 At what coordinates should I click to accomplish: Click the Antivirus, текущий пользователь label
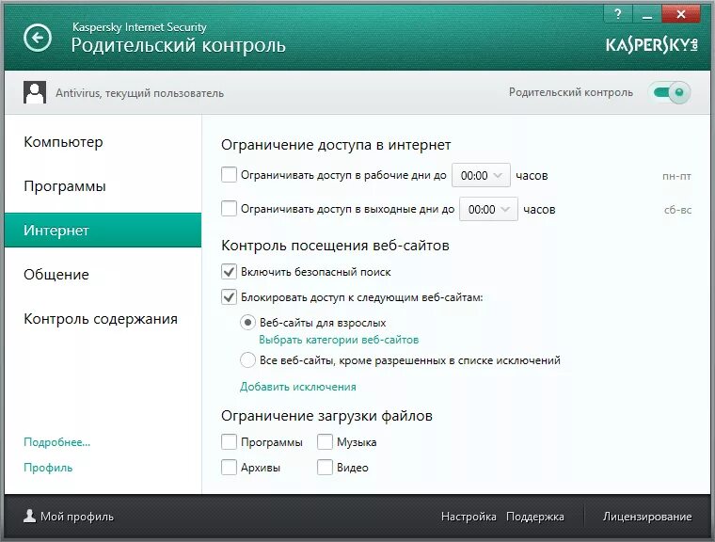coord(139,93)
